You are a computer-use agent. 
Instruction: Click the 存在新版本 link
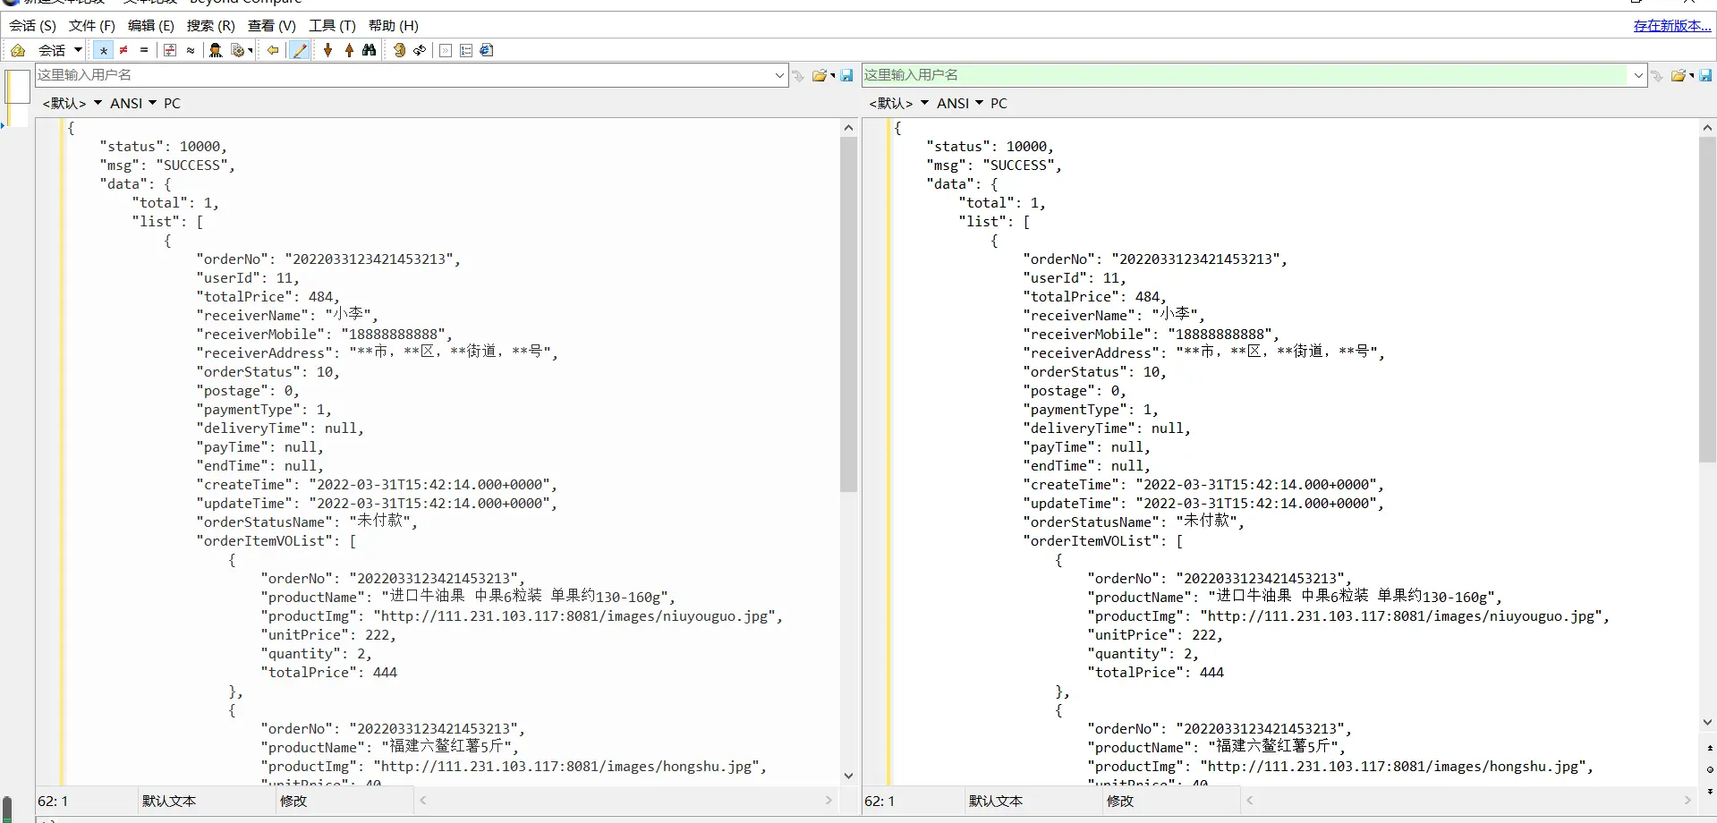(1671, 25)
